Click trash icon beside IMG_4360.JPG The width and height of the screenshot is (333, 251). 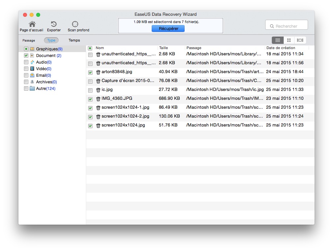click(98, 99)
